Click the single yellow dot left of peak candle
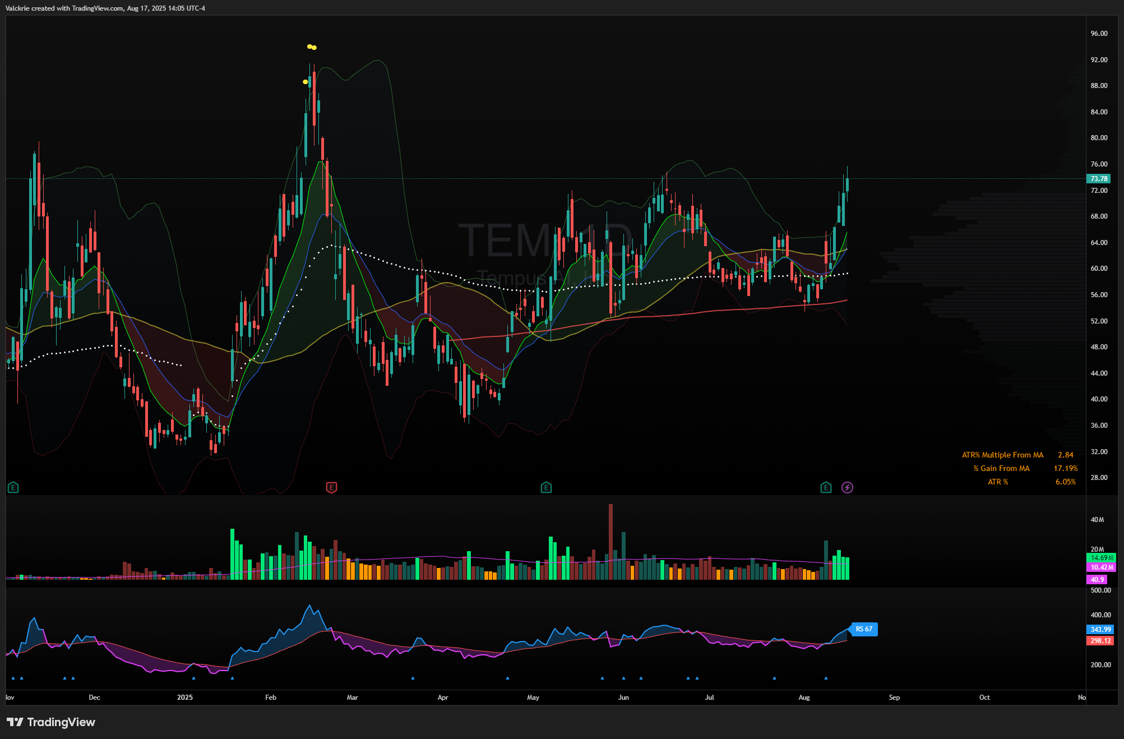The image size is (1124, 739). [305, 82]
